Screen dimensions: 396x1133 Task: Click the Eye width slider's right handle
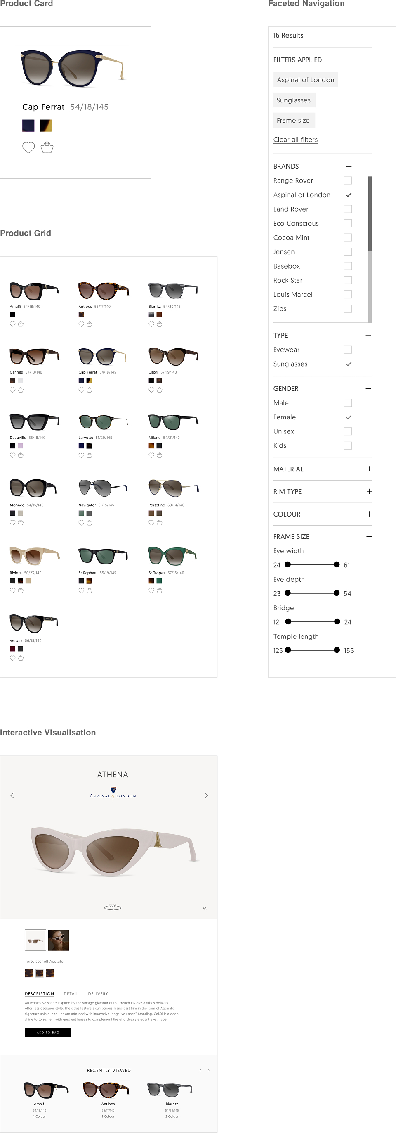[x=336, y=564]
